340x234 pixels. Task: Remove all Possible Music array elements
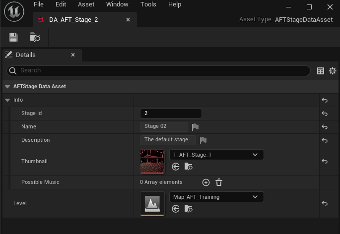[x=219, y=182]
